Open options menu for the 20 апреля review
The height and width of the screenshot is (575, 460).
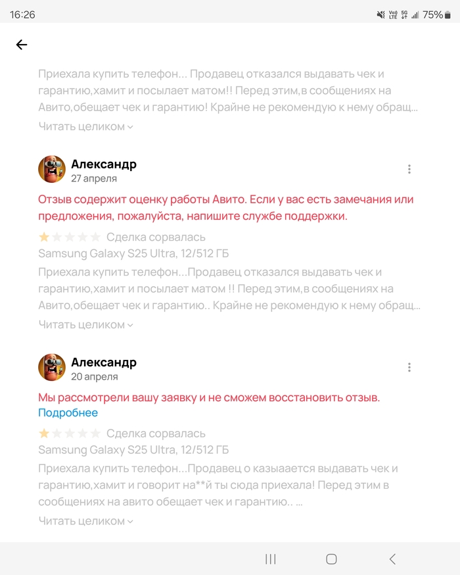(x=409, y=368)
